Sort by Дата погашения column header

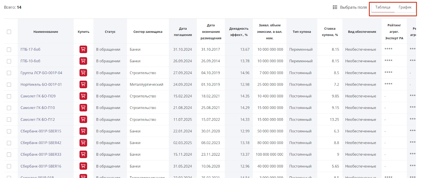tap(183, 32)
